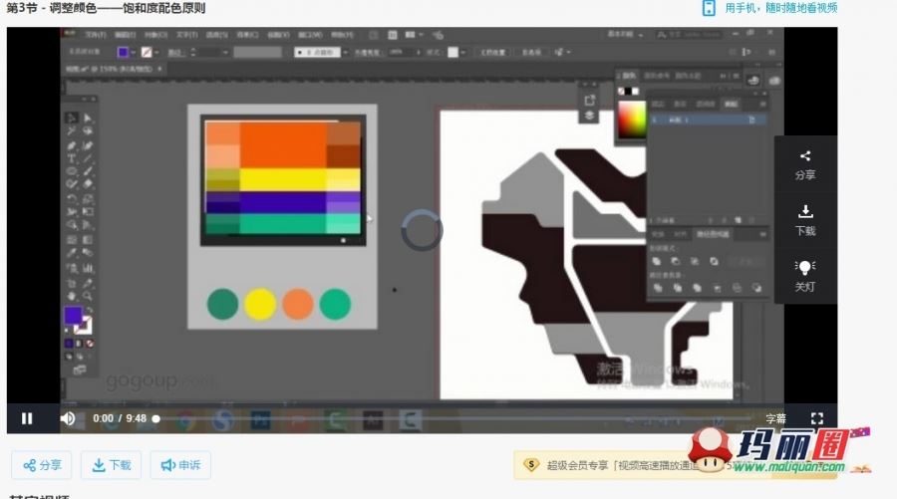Open the Pathfinder panel options menu

[762, 234]
